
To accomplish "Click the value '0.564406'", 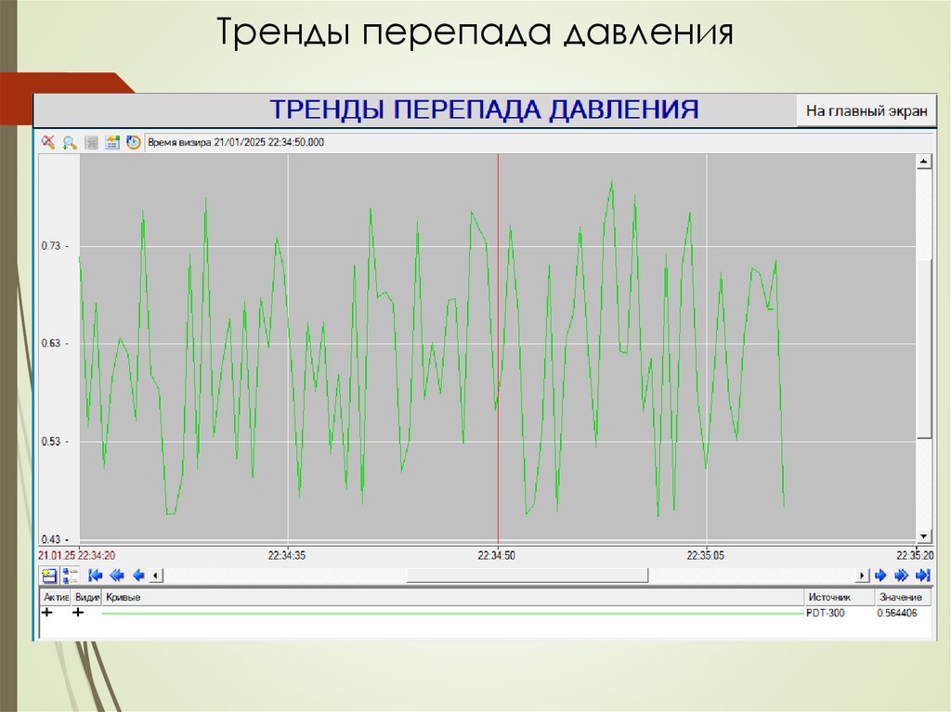I will pos(897,614).
